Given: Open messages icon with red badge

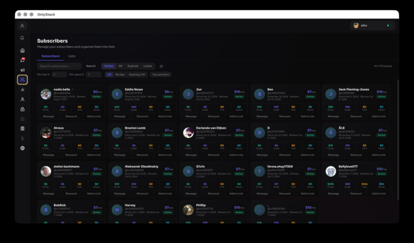Looking at the screenshot, I should tap(22, 60).
